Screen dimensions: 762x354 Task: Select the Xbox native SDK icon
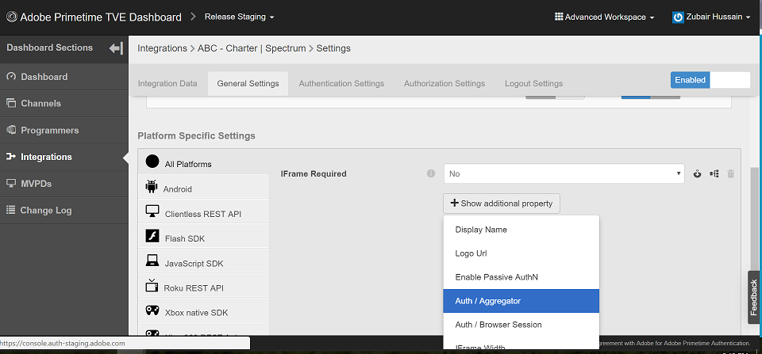(152, 311)
